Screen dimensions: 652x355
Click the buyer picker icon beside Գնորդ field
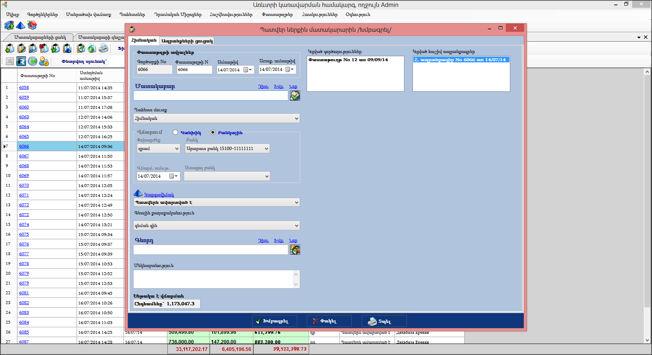coord(295,250)
